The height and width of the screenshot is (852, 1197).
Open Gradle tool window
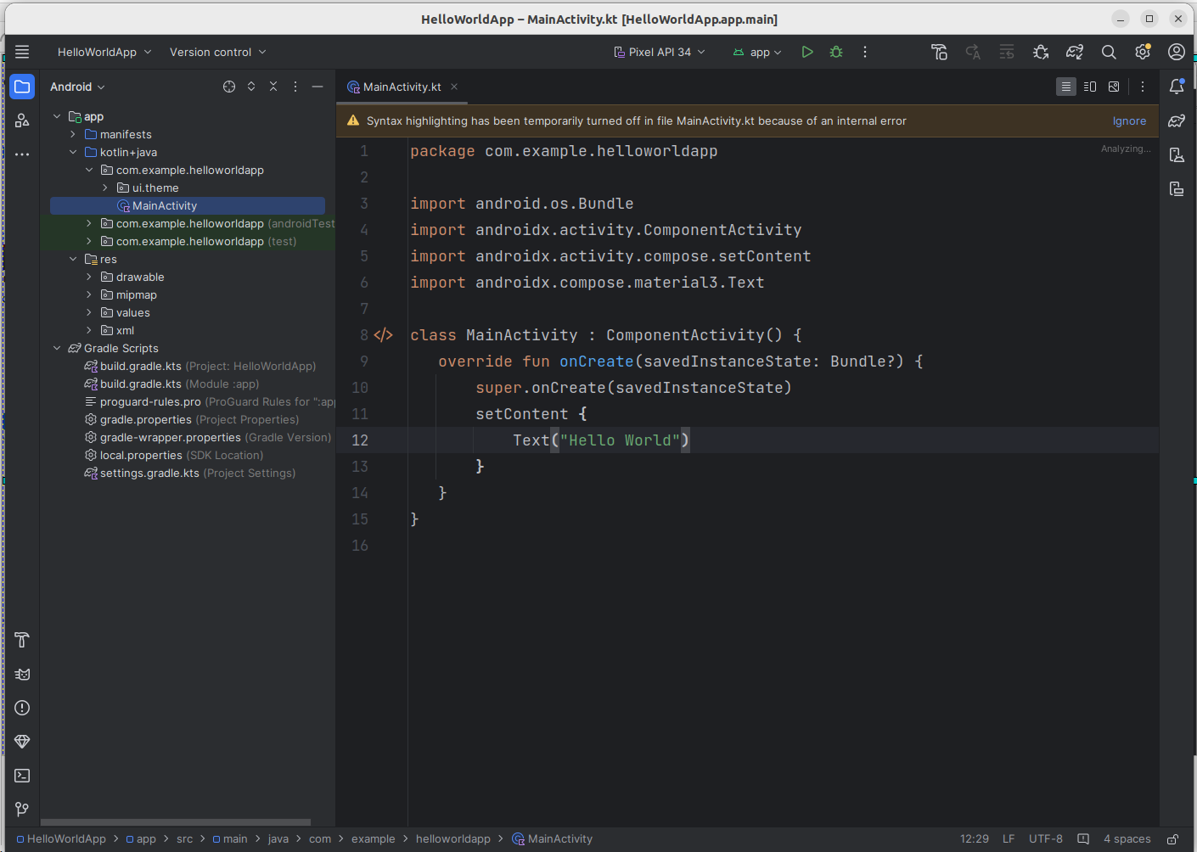pyautogui.click(x=1177, y=121)
